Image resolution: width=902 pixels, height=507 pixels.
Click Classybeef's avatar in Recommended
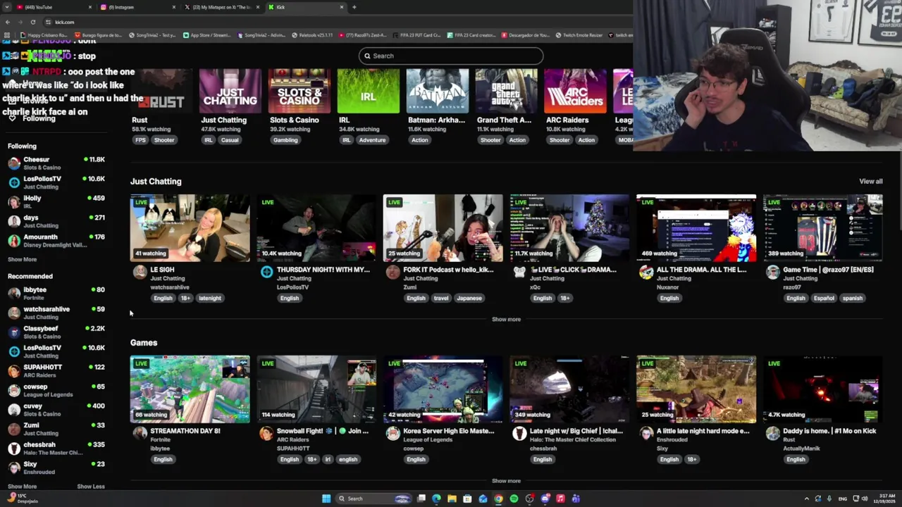pyautogui.click(x=14, y=332)
